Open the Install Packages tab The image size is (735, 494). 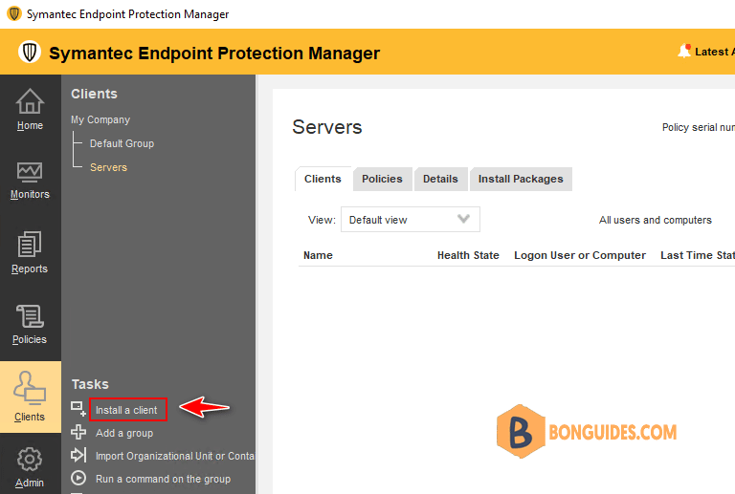(x=521, y=180)
